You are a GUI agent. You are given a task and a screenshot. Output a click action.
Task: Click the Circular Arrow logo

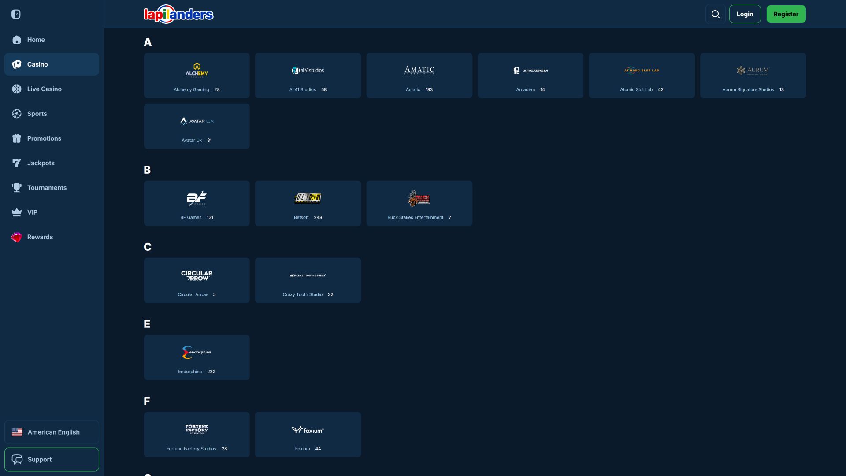click(197, 275)
